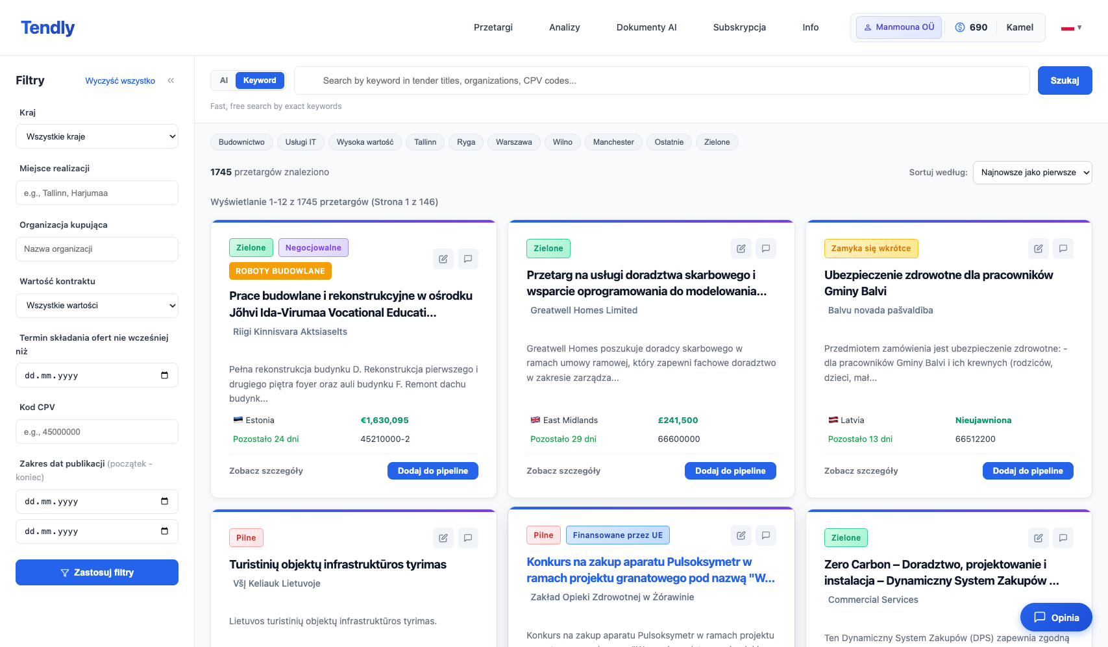
Task: Open the language flag selector
Action: 1071,28
